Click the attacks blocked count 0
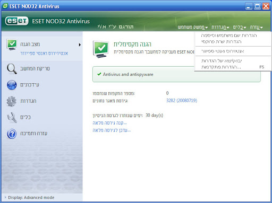272x203 pixels. (167, 93)
